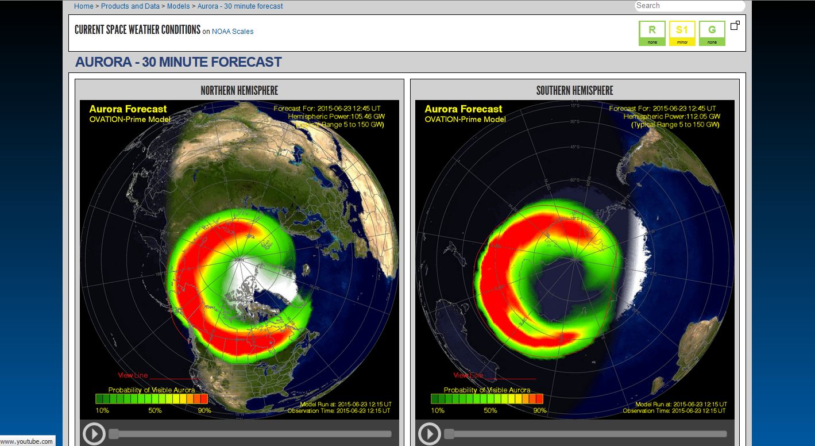Viewport: 815px width, 446px height.
Task: Click the R radio blackout scale indicator
Action: point(652,33)
